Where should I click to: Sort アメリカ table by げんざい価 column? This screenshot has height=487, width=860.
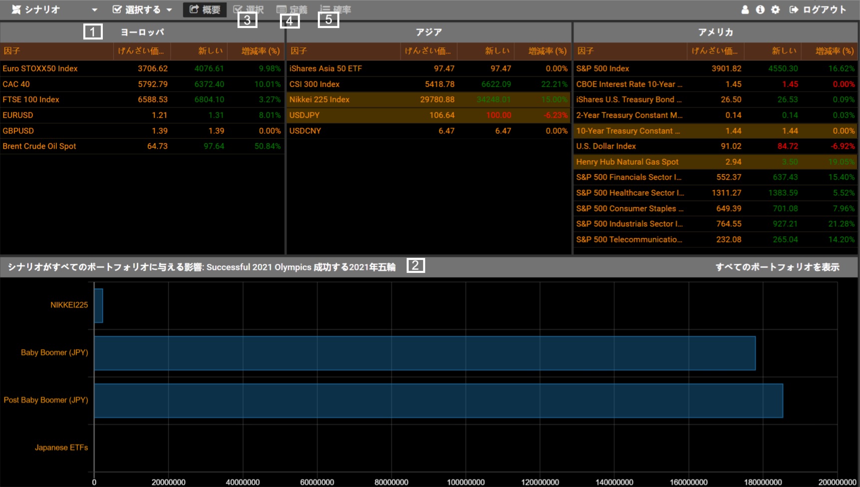(x=715, y=51)
